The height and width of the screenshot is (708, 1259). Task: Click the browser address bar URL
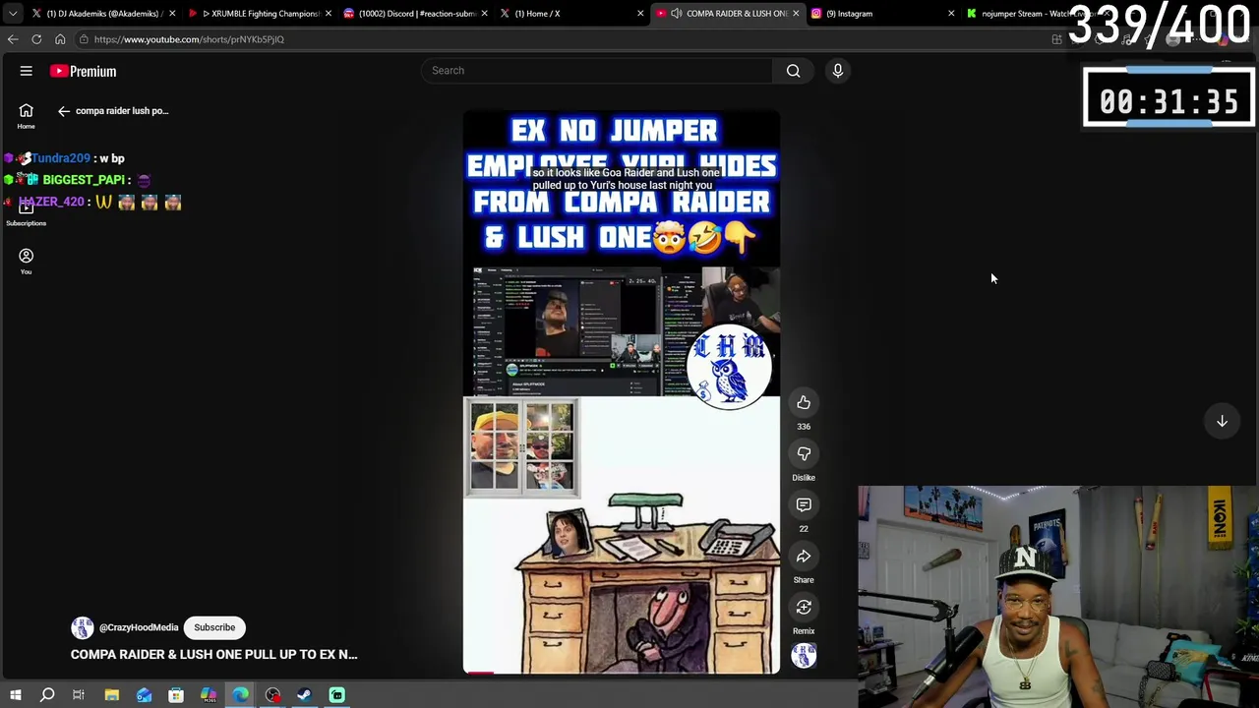pos(189,39)
